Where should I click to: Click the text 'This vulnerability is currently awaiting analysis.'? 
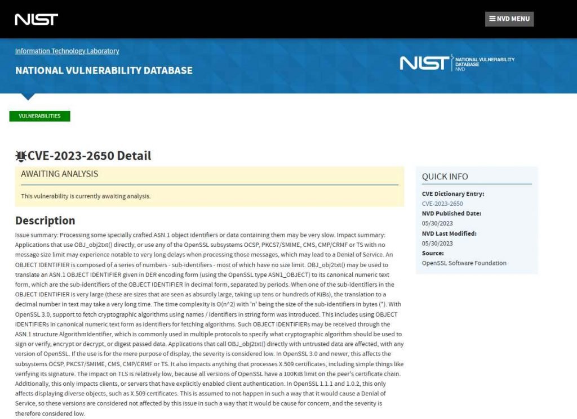pos(86,196)
